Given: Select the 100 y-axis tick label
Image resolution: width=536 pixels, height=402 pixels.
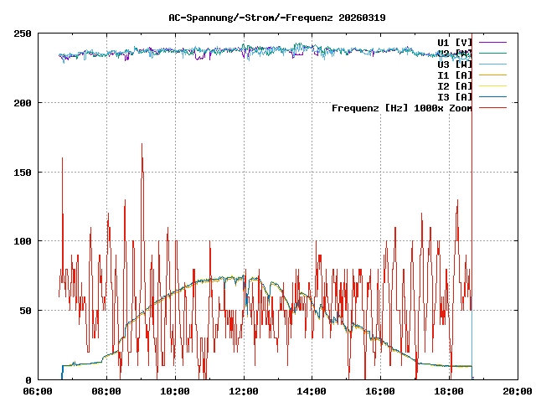Looking at the screenshot, I should click(23, 241).
